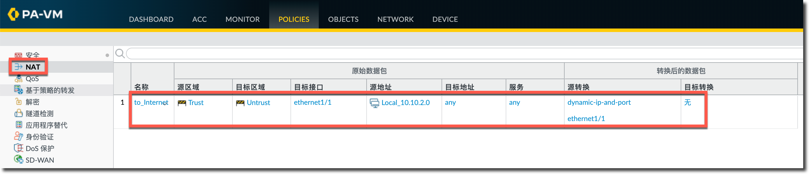The image size is (809, 174).
Task: Open the to_Internet NAT rule
Action: [149, 102]
